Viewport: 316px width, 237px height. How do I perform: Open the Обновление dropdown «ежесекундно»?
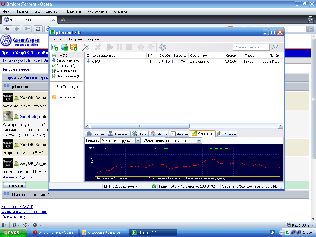pyautogui.click(x=183, y=141)
